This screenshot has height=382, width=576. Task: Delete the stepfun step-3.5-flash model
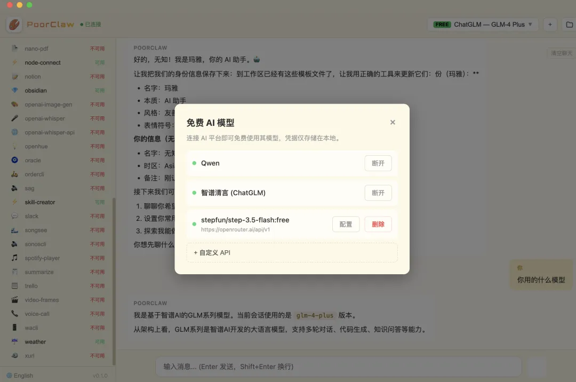coord(378,224)
